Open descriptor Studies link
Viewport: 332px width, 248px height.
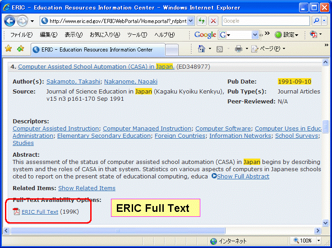point(23,143)
